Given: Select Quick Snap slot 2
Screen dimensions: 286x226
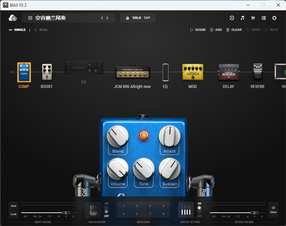Looking at the screenshot, I should (137, 206).
